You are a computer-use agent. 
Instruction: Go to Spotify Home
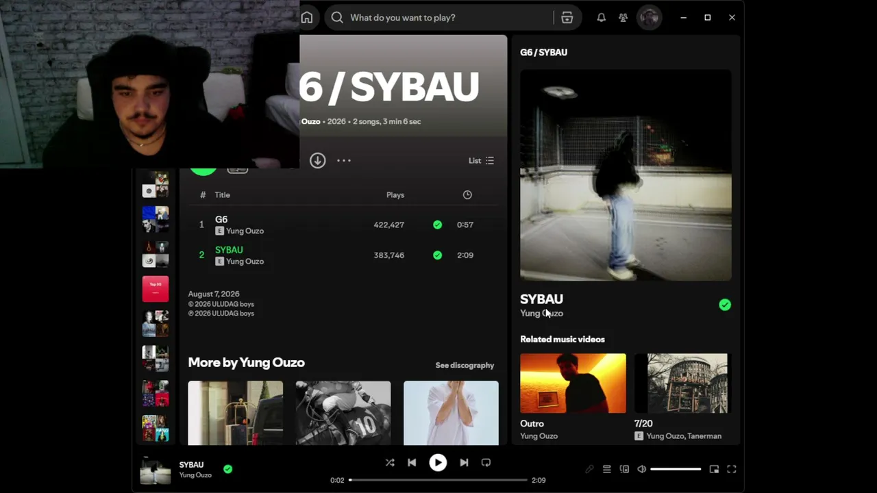point(307,18)
